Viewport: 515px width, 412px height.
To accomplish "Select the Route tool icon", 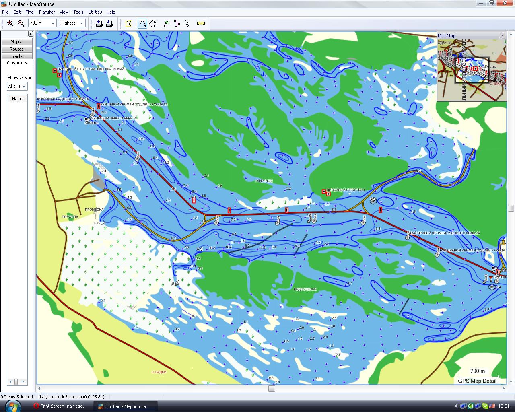I will click(x=177, y=23).
